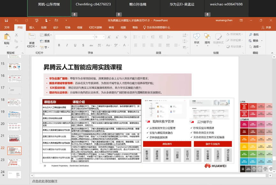276x185 pixels.
Task: Toggle justify alignment button
Action: (x=160, y=45)
